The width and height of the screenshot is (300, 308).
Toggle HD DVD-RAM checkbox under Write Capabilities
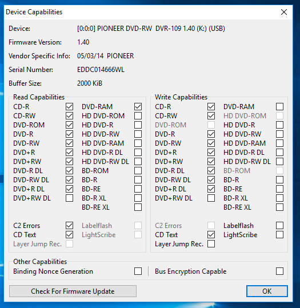pyautogui.click(x=279, y=143)
